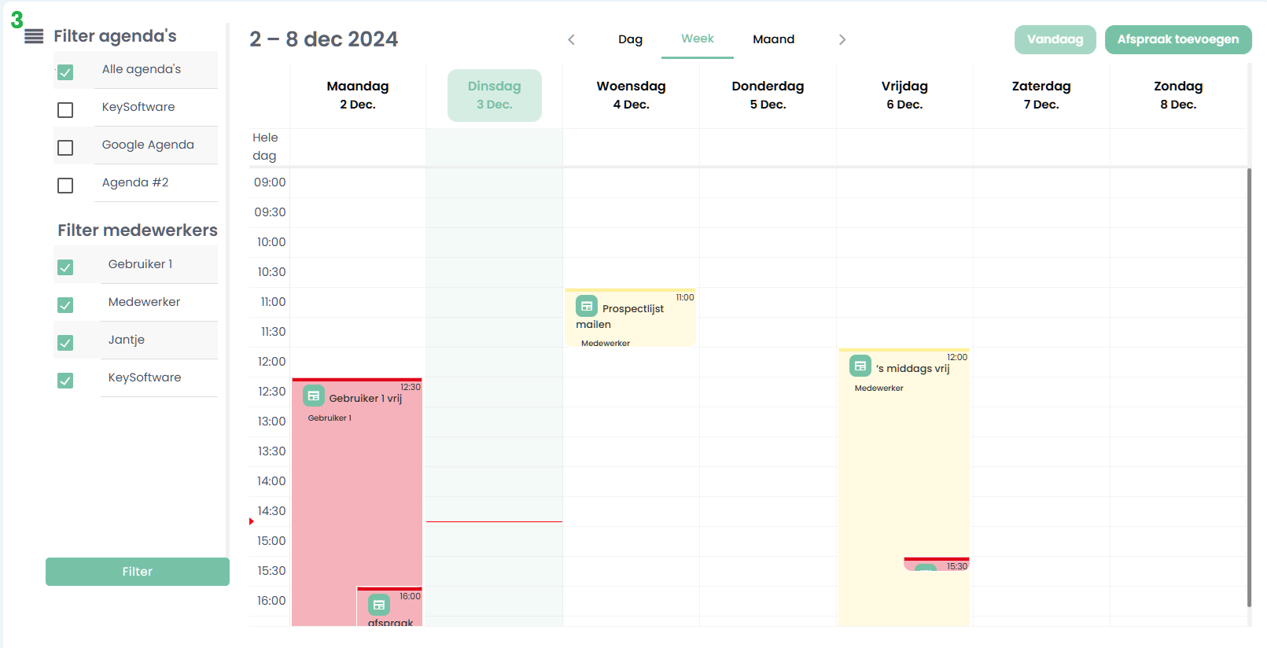Click the vertical scrollbar of the calendar

tap(1249, 385)
